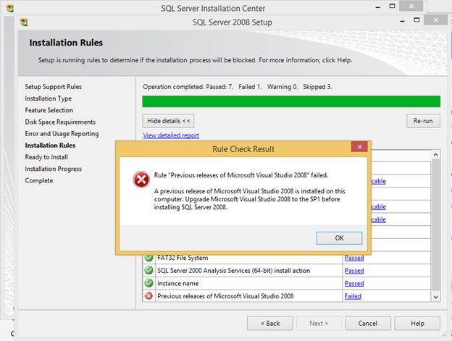Click 'Instance name' rule text
The width and height of the screenshot is (452, 341).
(x=178, y=283)
